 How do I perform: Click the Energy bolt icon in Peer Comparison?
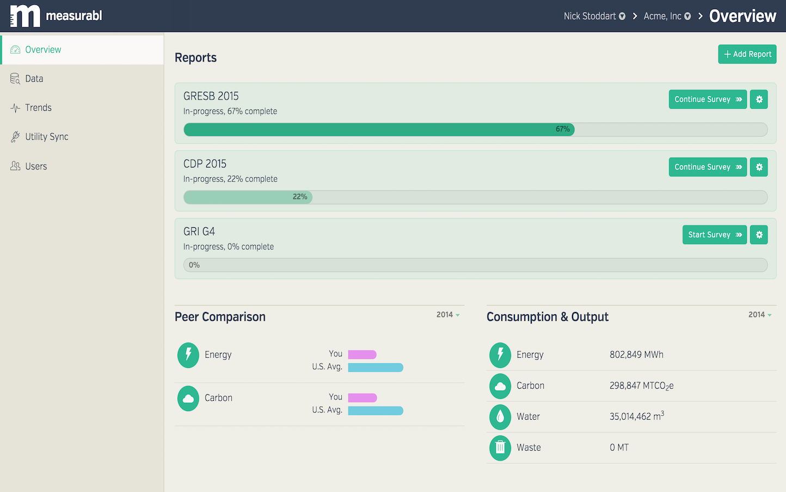[188, 355]
